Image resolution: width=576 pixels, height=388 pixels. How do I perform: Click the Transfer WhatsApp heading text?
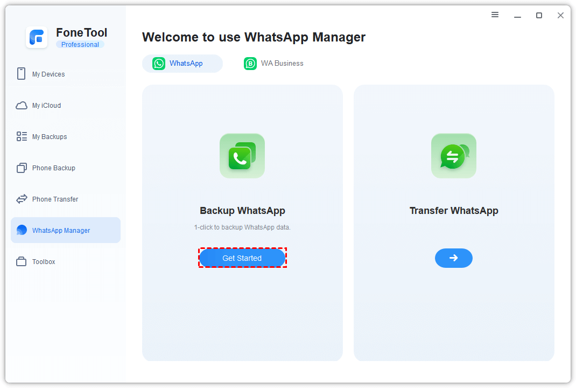pos(454,211)
